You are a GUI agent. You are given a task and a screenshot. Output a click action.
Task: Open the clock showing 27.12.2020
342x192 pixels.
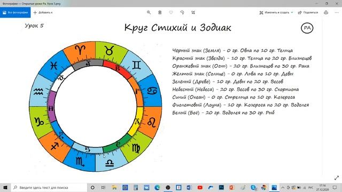322,187
